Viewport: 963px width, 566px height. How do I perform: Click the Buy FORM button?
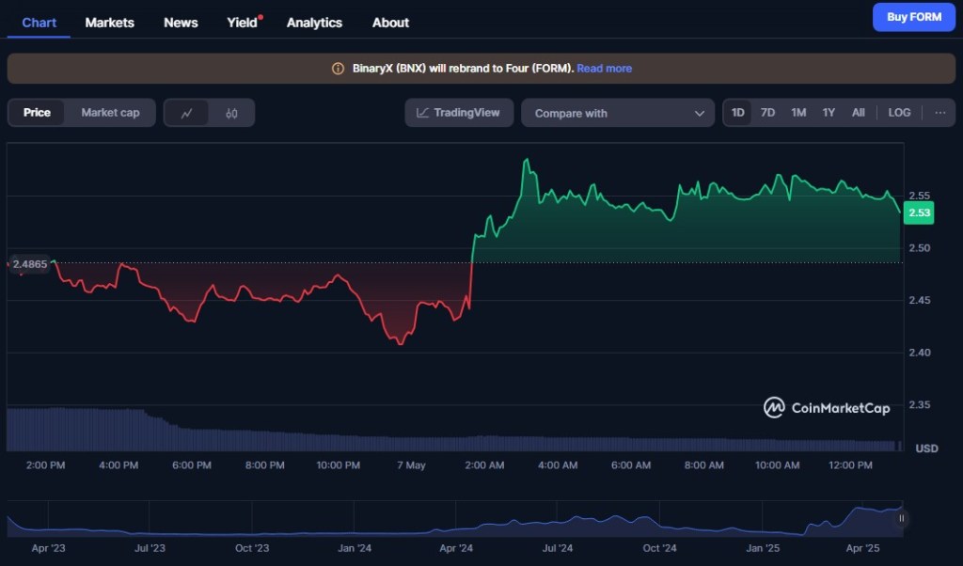point(913,17)
